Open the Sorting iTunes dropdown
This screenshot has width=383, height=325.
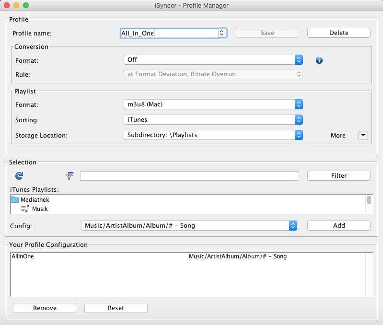(x=213, y=120)
